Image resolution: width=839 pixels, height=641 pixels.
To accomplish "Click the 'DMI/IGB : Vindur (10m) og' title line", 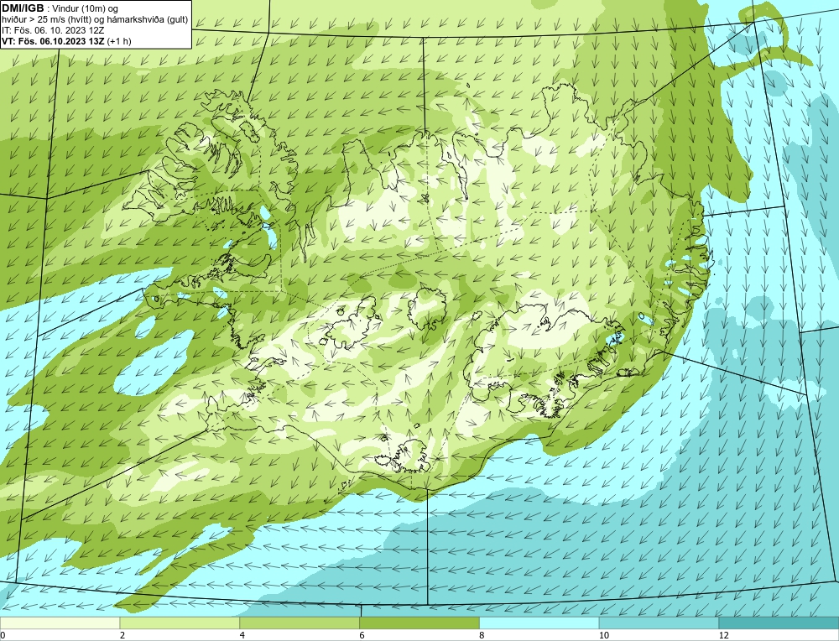I will (x=60, y=8).
